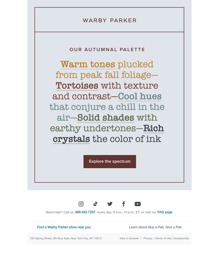Open View in browser link
Image resolution: width=219 pixels, height=280 pixels.
click(129, 238)
